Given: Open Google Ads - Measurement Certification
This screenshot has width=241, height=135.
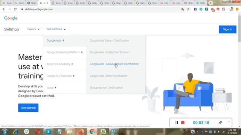Looking at the screenshot, I should click(114, 64).
